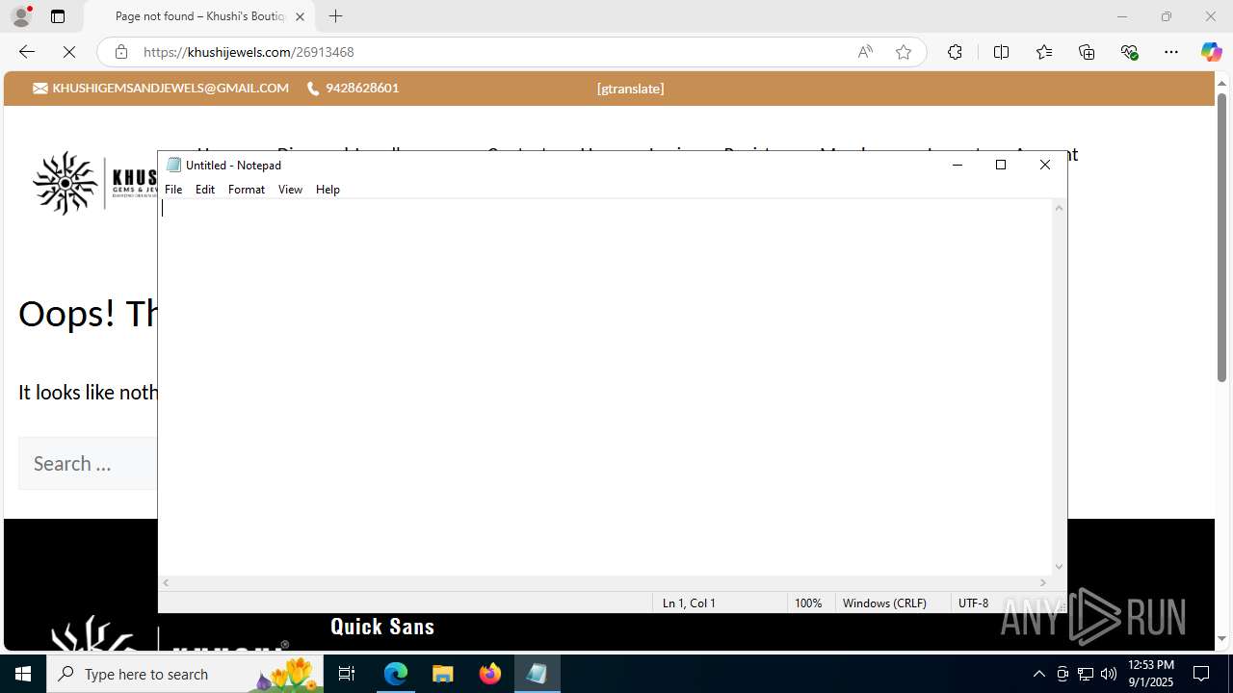Start Read aloud from address bar
1233x693 pixels.
click(x=865, y=52)
